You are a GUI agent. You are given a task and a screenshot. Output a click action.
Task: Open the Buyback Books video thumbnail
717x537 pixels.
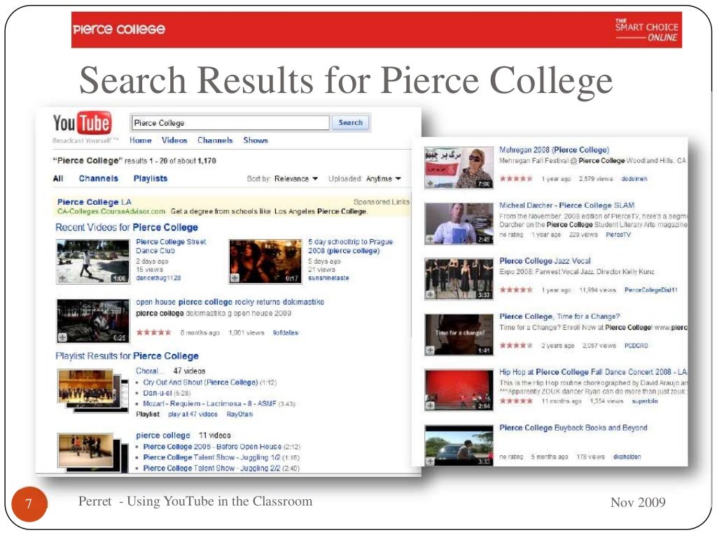[x=459, y=445]
